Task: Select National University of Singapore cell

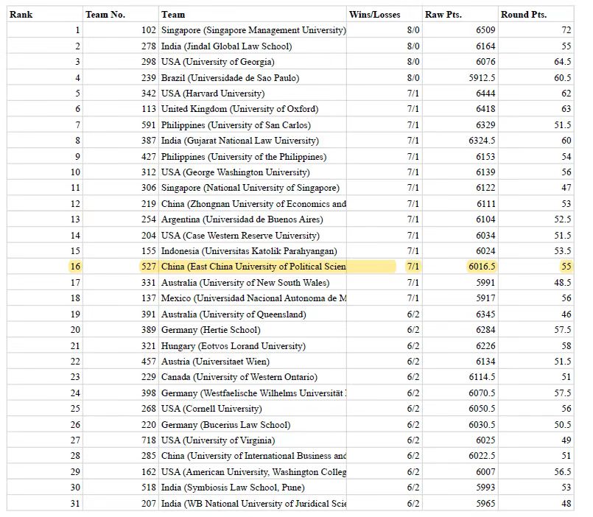Action: (x=252, y=188)
